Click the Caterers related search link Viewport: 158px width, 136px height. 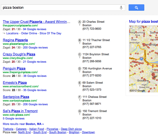coord(21,129)
